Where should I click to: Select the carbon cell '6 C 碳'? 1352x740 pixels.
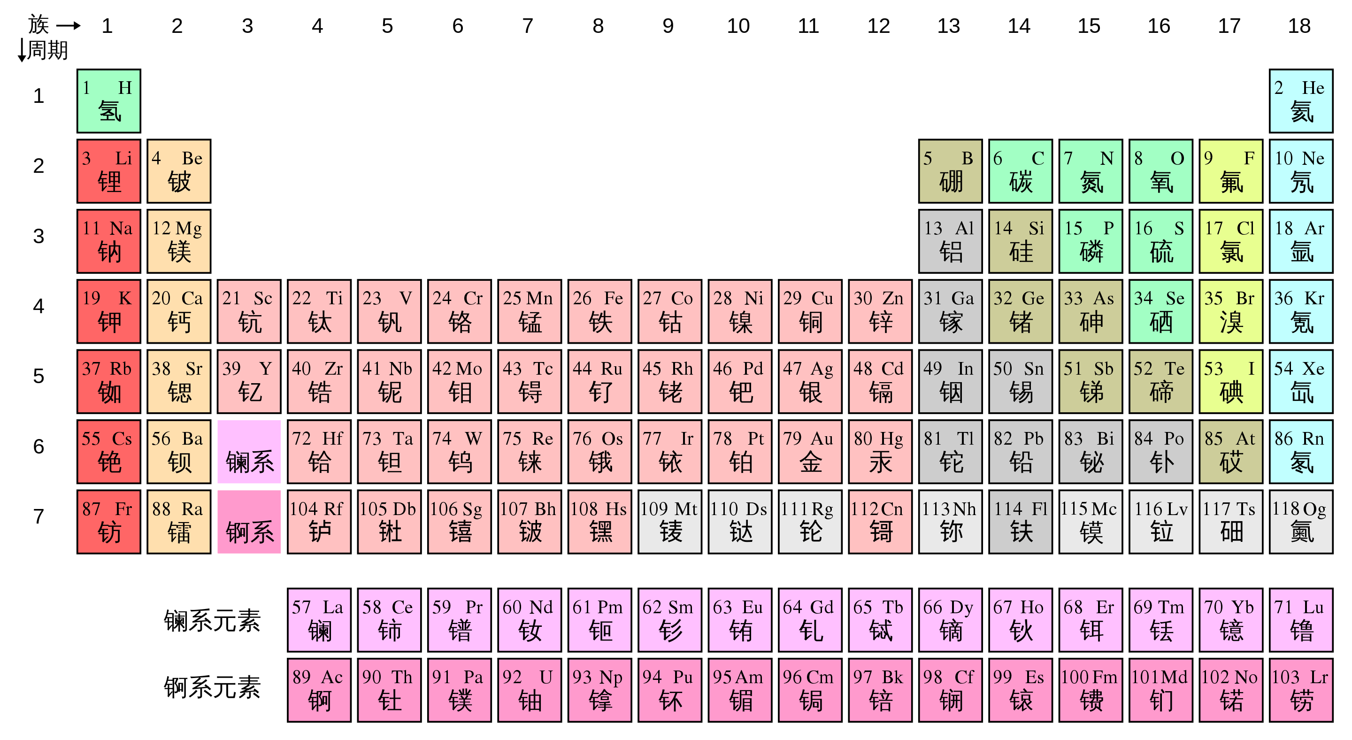point(1020,171)
